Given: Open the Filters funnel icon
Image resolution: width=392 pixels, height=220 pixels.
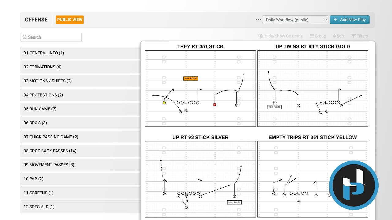Looking at the screenshot, I should pyautogui.click(x=353, y=36).
